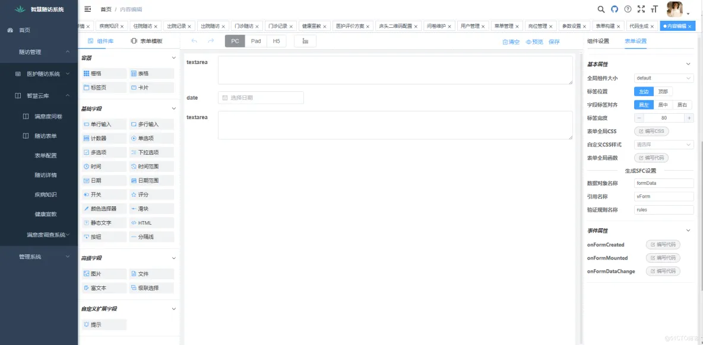703x345 pixels.
Task: Collapse the 基础字段 section
Action: coord(174,108)
